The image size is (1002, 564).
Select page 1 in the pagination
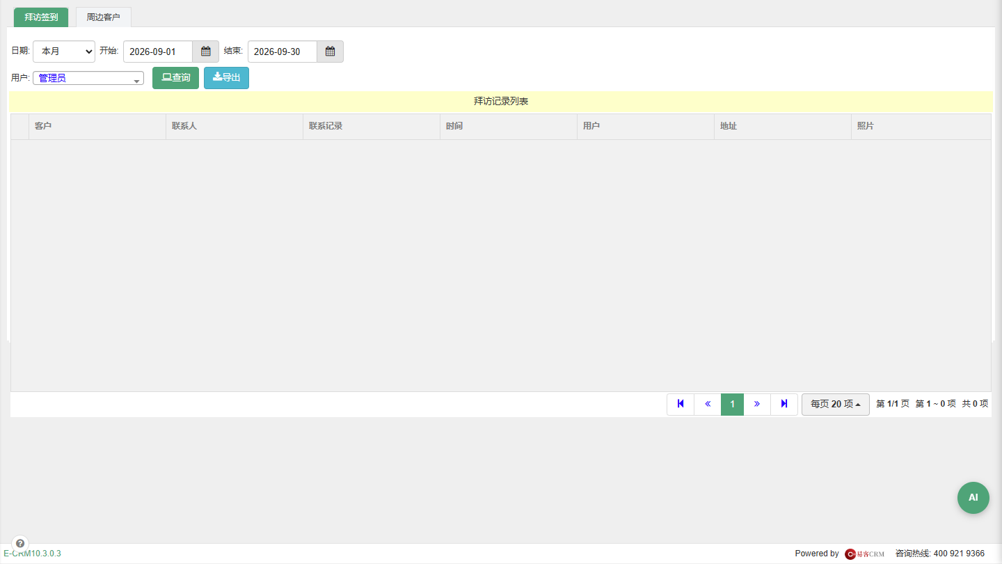(x=732, y=404)
